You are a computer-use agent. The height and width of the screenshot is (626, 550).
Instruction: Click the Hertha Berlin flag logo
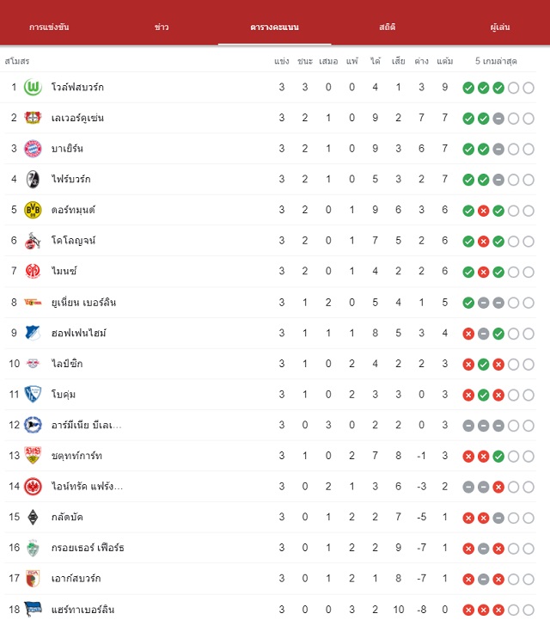point(33,609)
